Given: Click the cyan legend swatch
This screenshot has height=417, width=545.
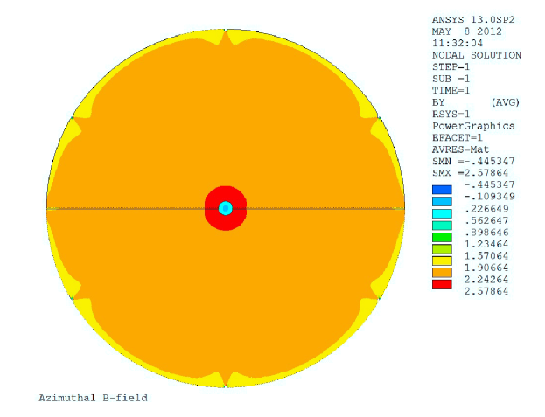Looking at the screenshot, I should click(442, 213).
